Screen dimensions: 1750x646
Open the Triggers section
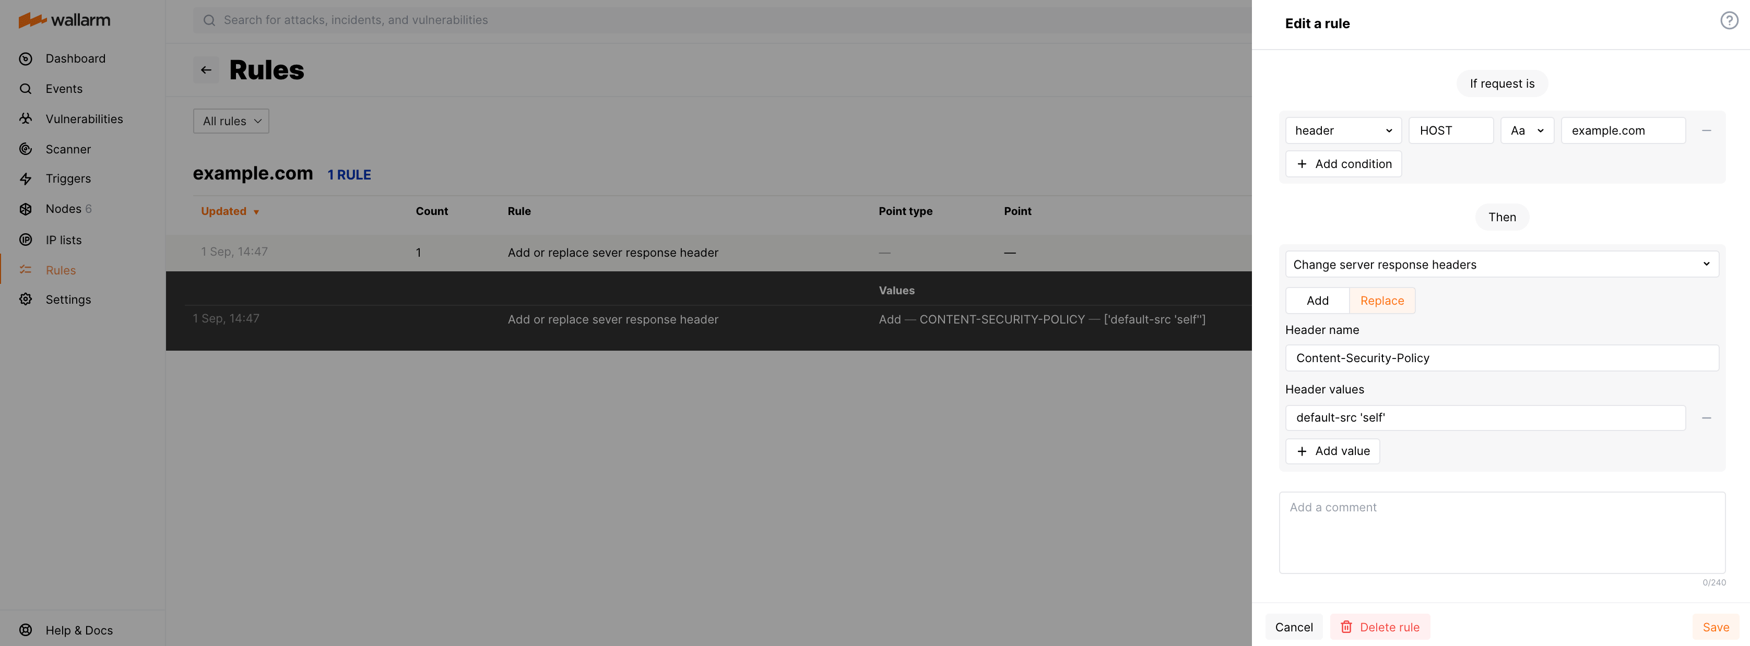coord(68,178)
